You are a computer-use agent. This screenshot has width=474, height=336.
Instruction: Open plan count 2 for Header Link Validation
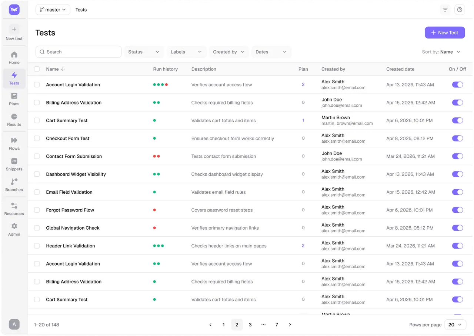(303, 246)
